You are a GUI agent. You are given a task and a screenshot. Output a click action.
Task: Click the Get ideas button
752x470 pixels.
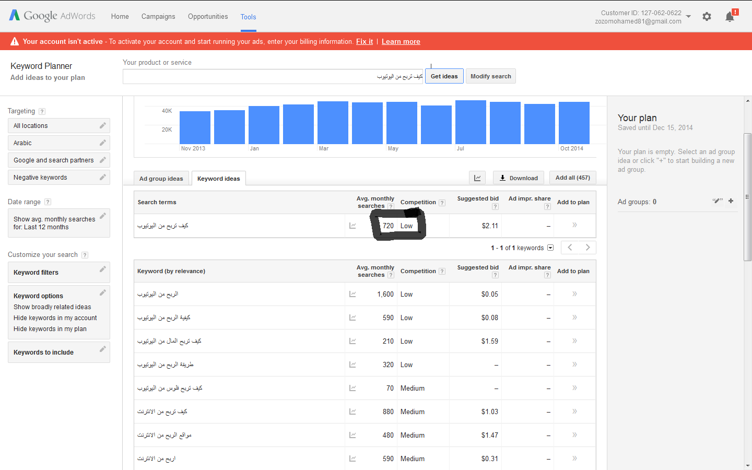pos(444,76)
